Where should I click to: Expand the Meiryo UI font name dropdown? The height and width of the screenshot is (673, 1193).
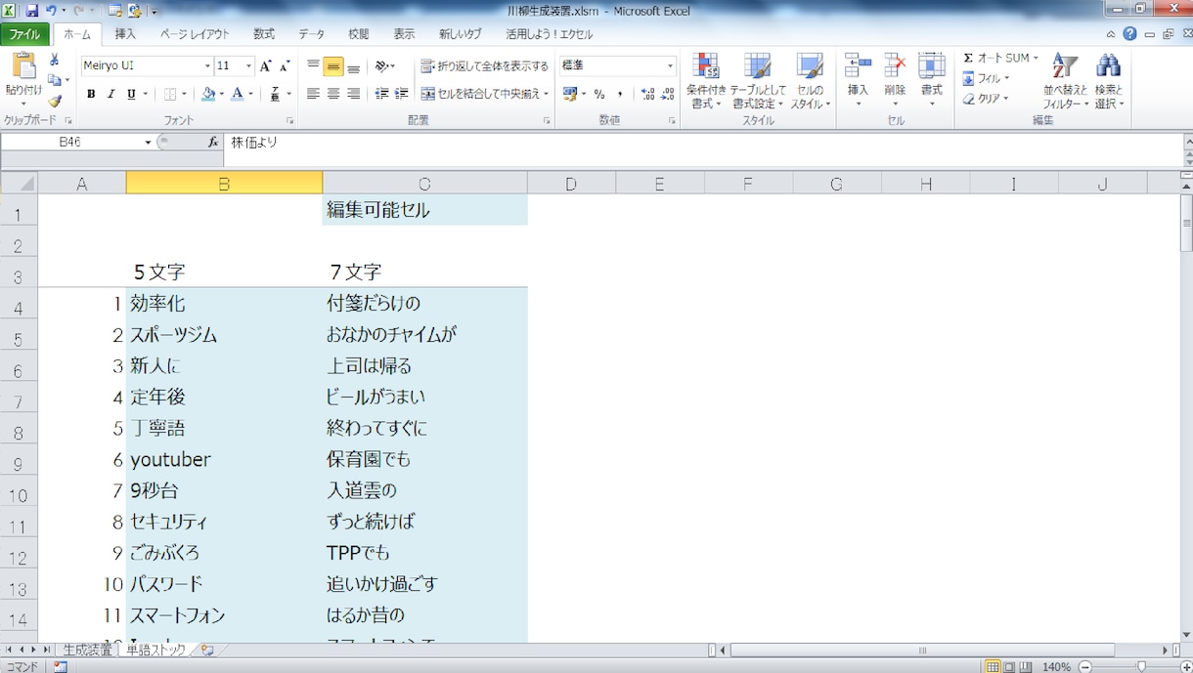[x=207, y=65]
